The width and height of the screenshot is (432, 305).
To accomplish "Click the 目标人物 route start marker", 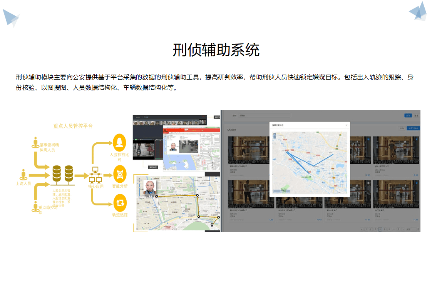I will coord(156,196).
